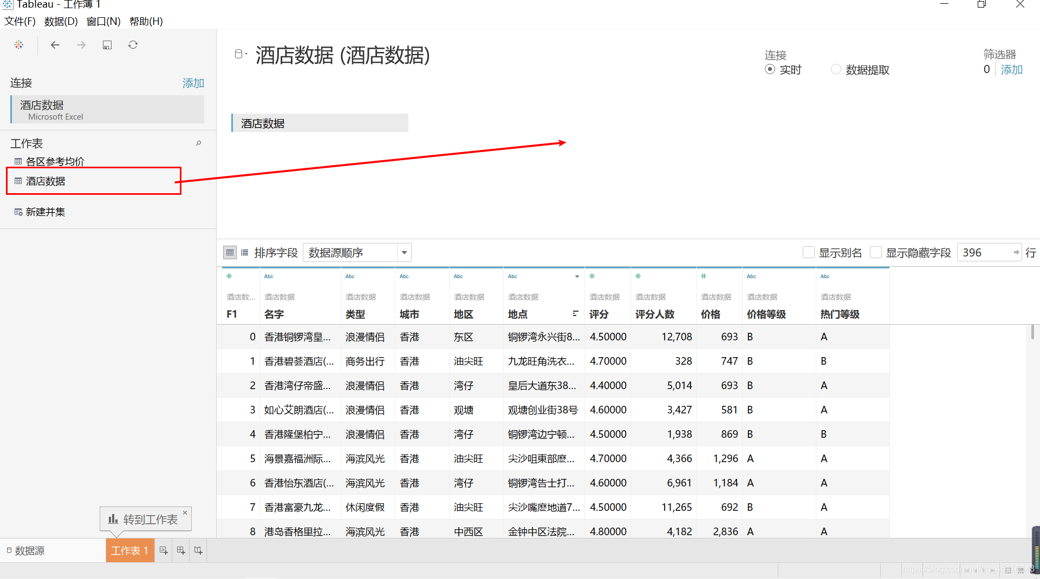The height and width of the screenshot is (579, 1040).
Task: Add new worksheet icon in bottom bar
Action: pyautogui.click(x=164, y=550)
